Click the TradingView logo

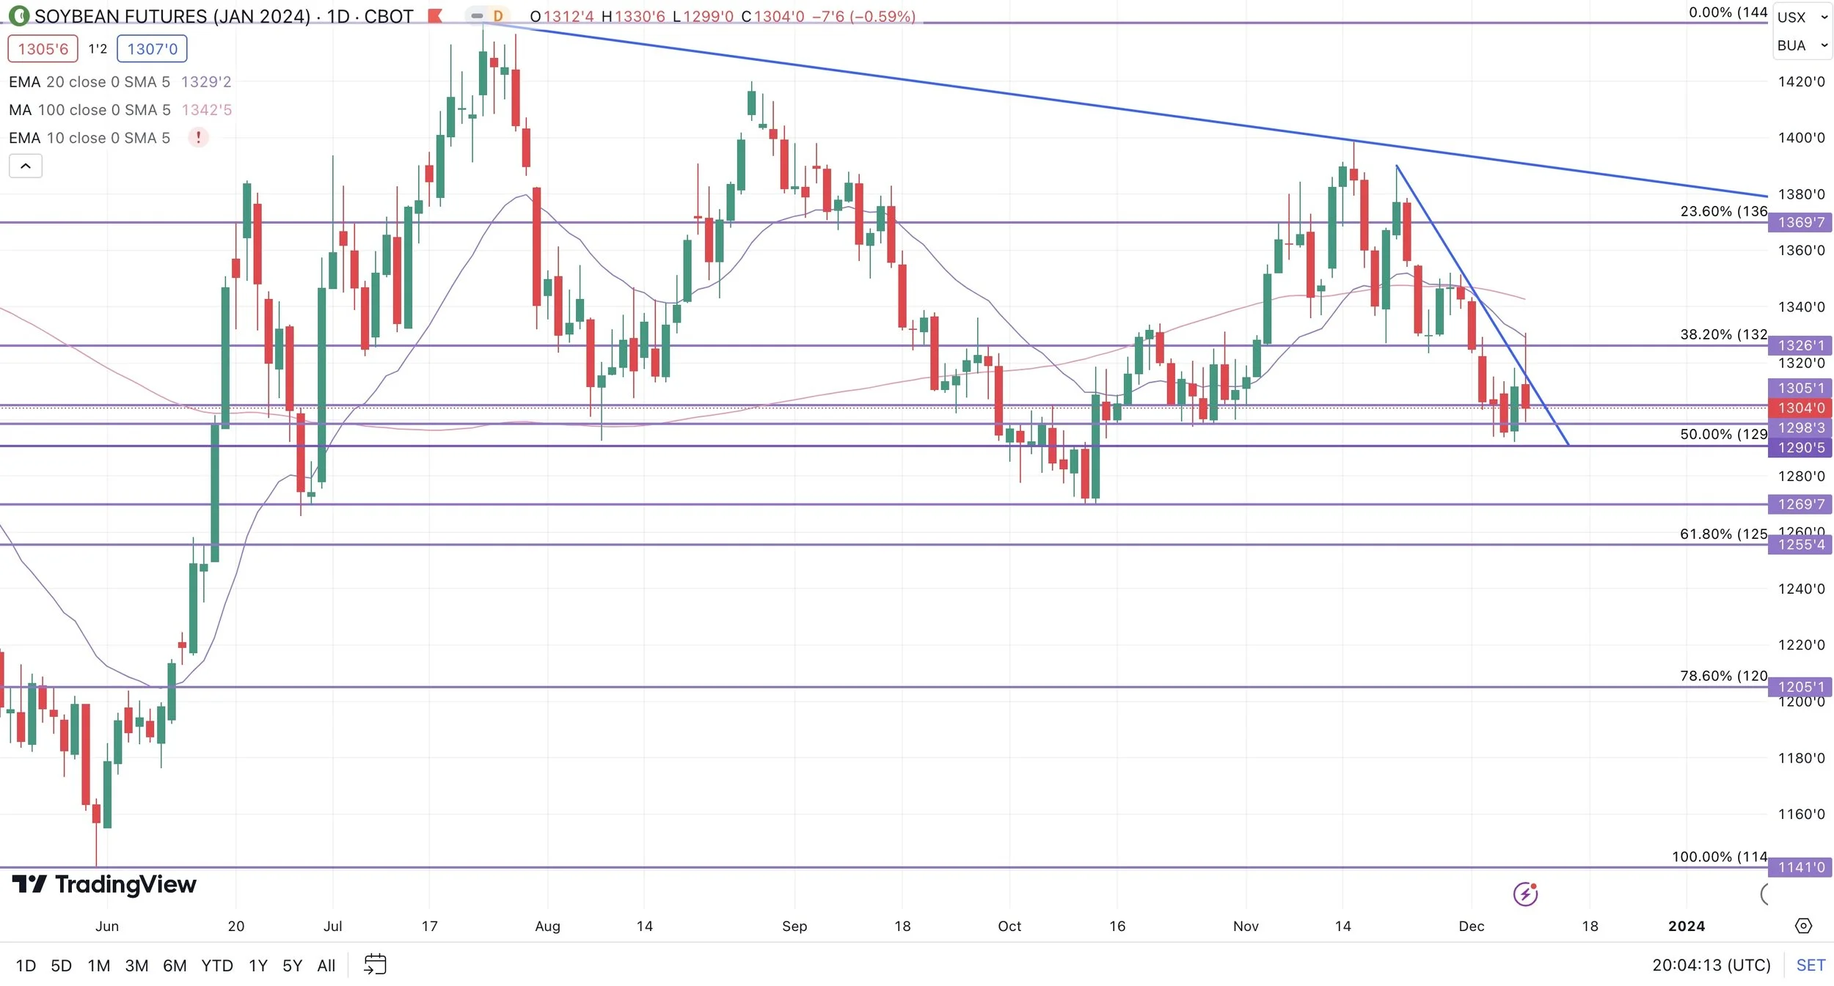[104, 885]
